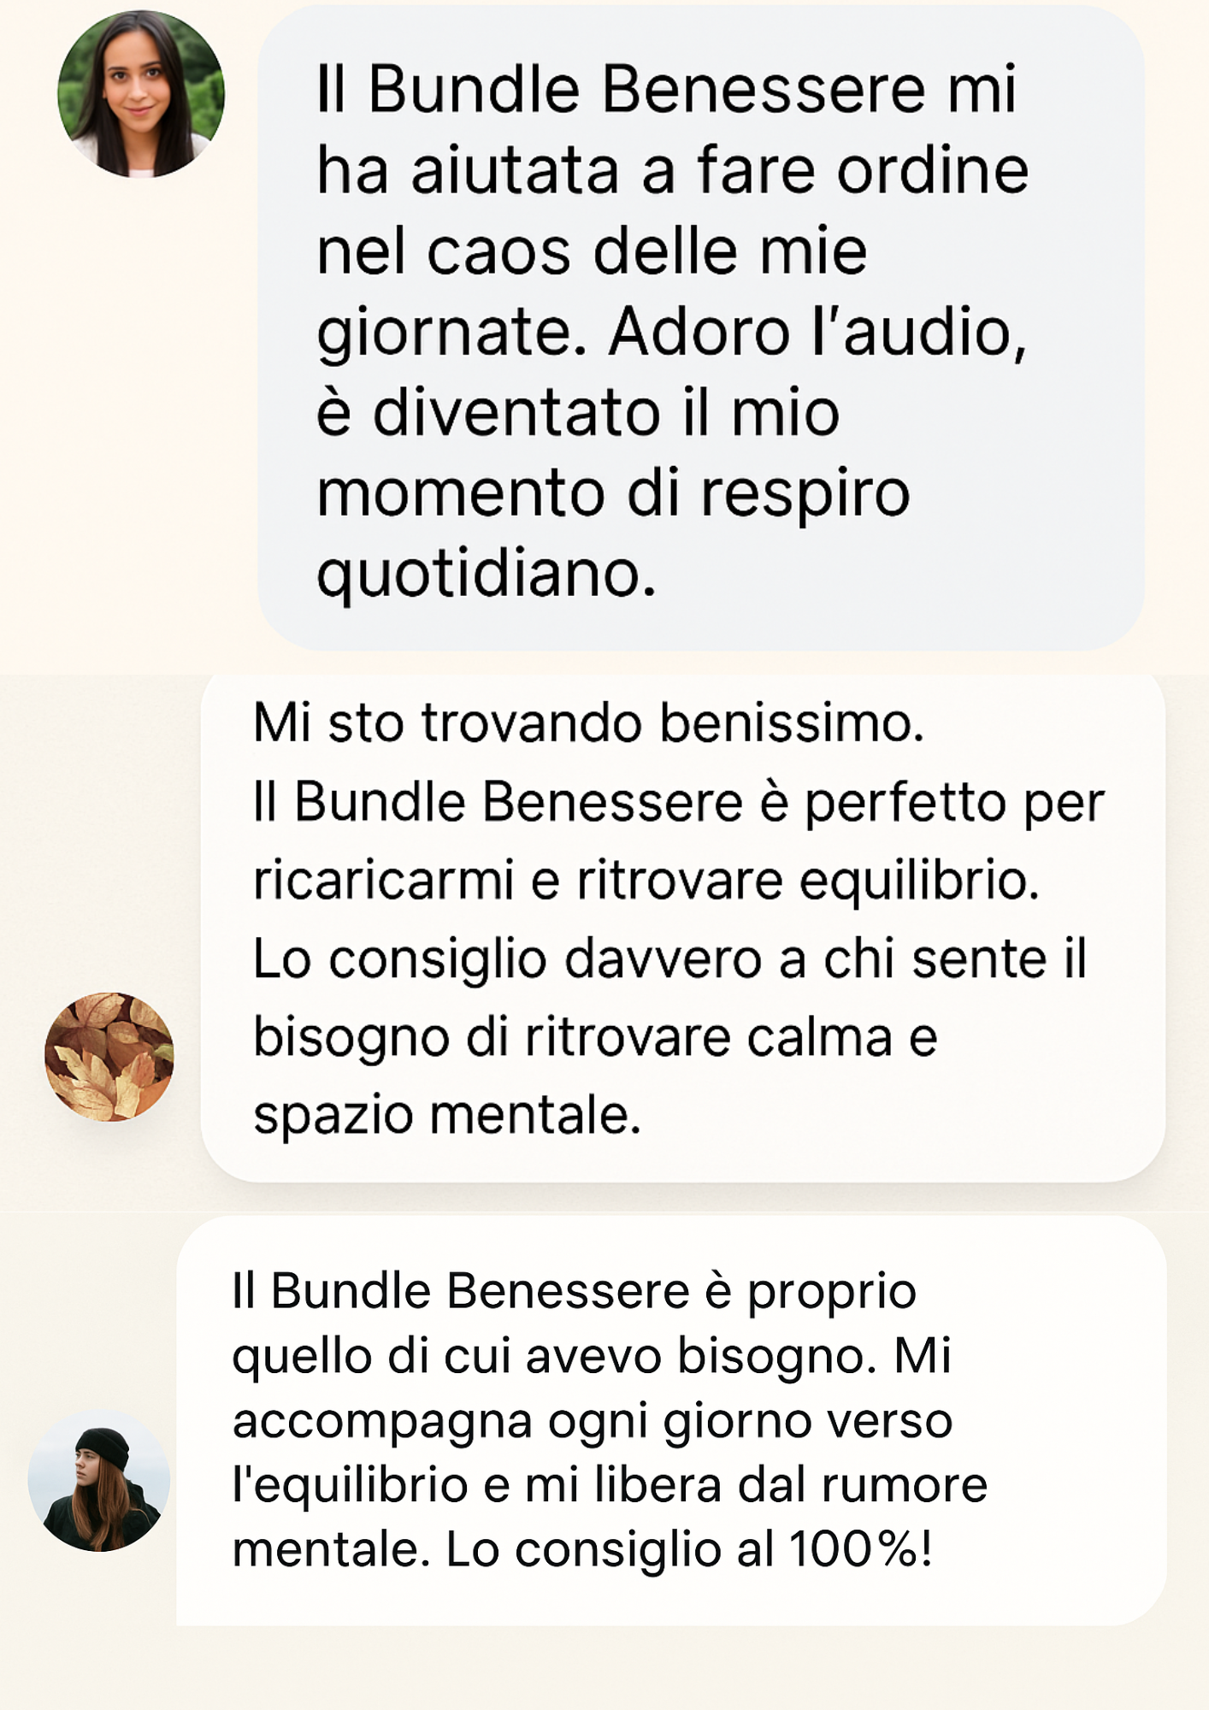The image size is (1209, 1710).
Task: Select the text 'giornate. Adoro l'audio,'
Action: (671, 333)
